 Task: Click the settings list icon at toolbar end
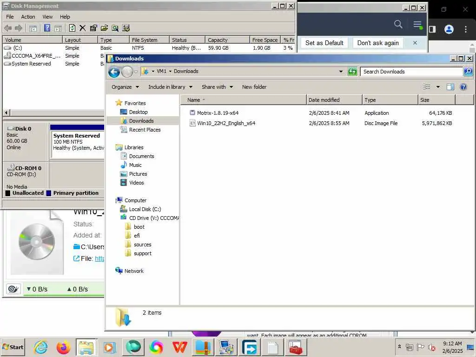pyautogui.click(x=126, y=28)
